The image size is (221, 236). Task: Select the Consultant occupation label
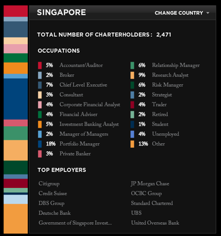pos(71,95)
